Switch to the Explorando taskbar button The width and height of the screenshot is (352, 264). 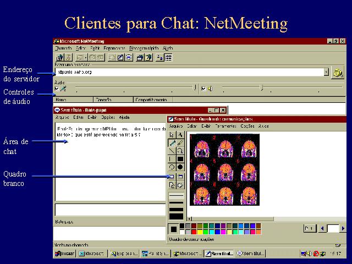pyautogui.click(x=124, y=254)
